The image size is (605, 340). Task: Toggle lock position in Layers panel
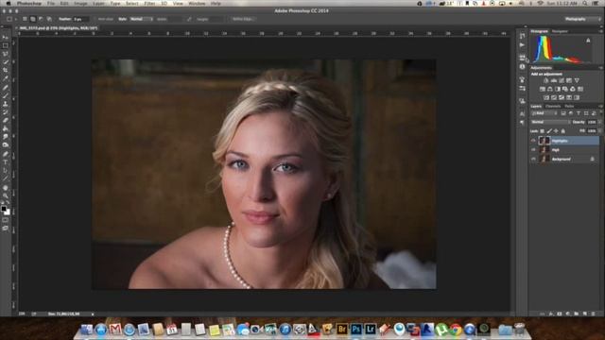point(556,131)
